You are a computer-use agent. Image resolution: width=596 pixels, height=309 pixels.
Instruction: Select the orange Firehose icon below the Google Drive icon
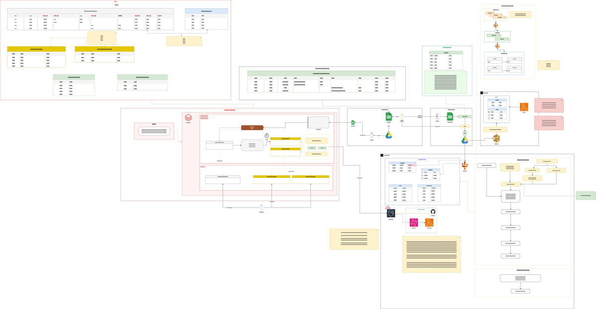[x=465, y=165]
